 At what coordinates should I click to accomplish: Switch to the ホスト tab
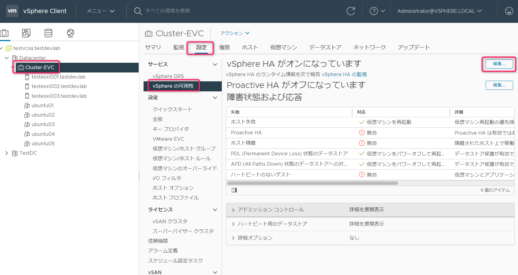tap(250, 47)
